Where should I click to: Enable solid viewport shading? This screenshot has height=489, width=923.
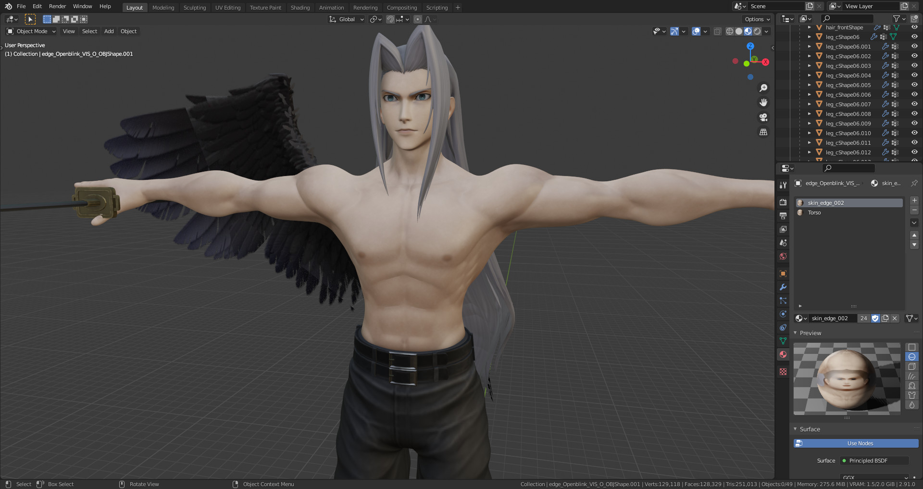coord(739,31)
